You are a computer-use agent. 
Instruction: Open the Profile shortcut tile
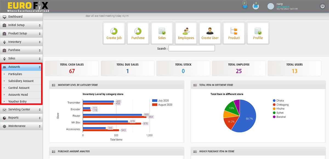pos(258,33)
